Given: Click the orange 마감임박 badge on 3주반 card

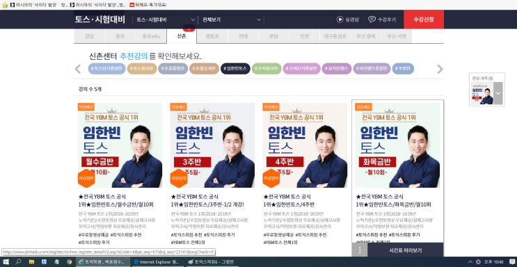Looking at the screenshot, I should pyautogui.click(x=179, y=178).
